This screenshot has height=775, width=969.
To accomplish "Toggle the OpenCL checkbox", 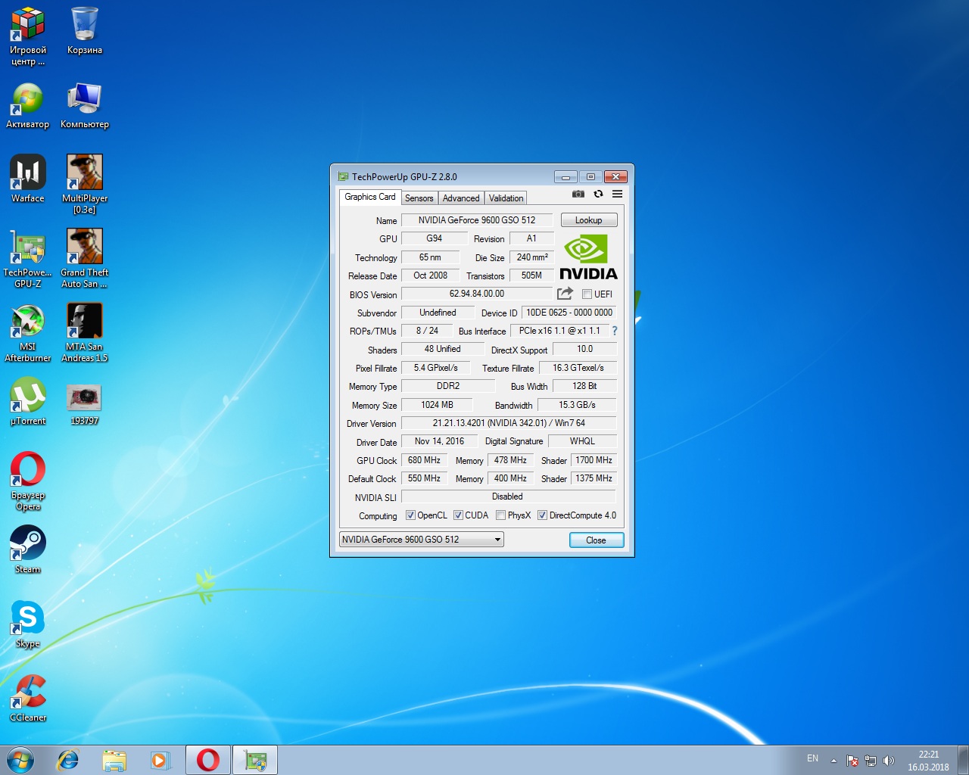I will tap(410, 515).
